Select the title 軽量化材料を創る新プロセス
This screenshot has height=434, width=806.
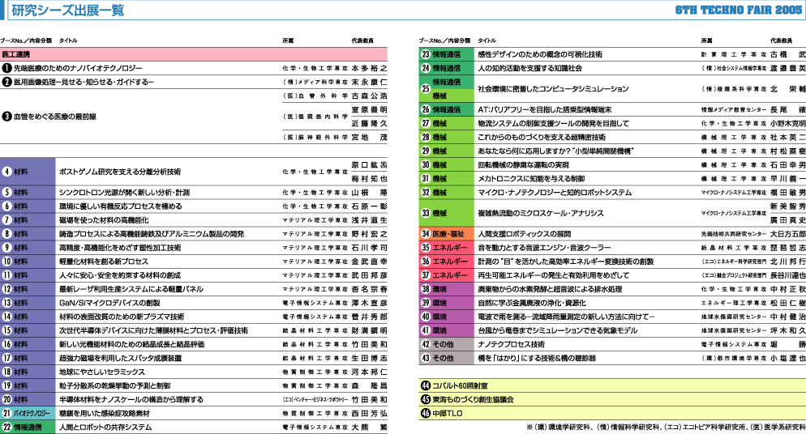103,262
